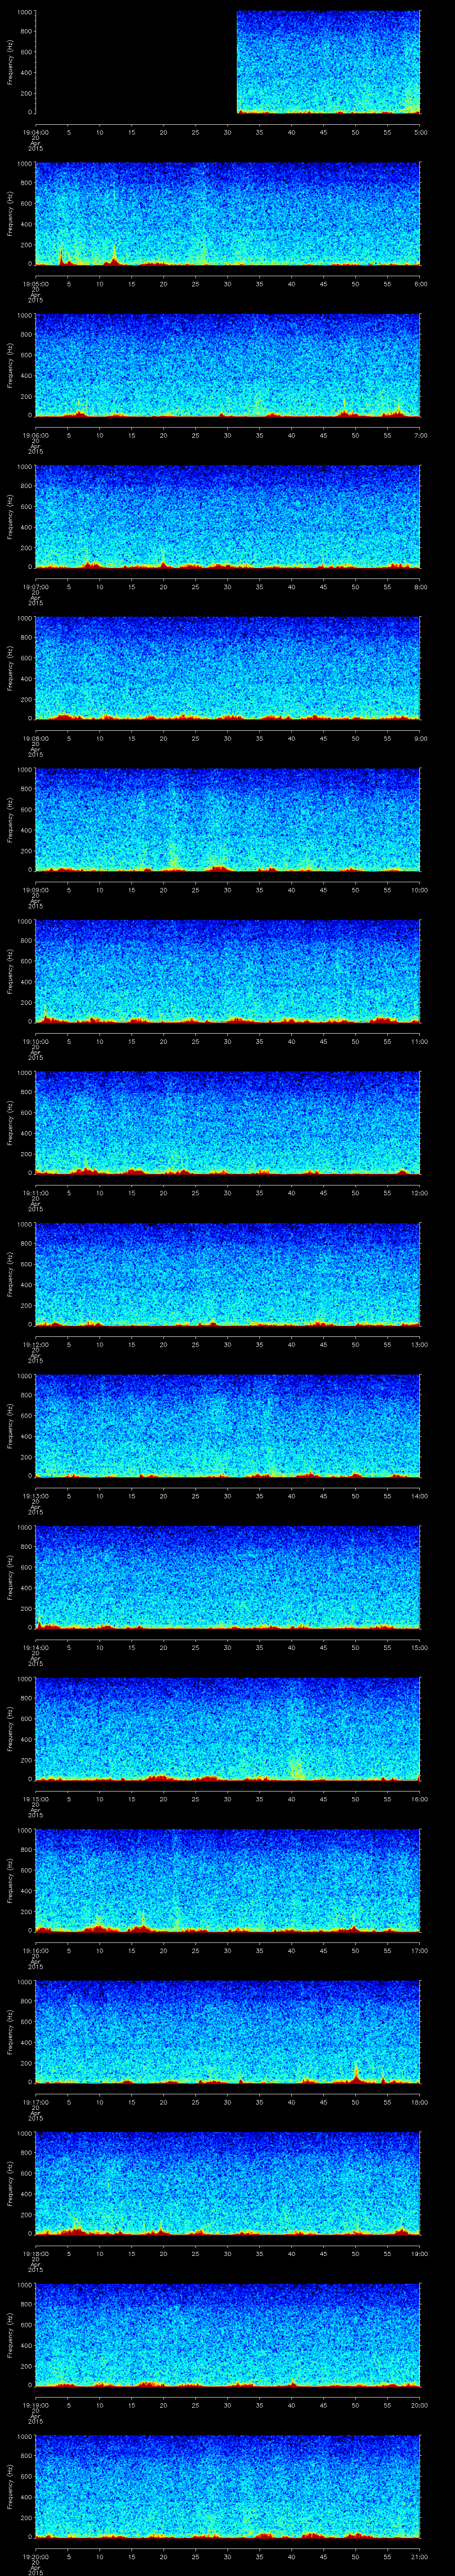
Task: Click the 8:00 end time label
Action: (x=420, y=587)
